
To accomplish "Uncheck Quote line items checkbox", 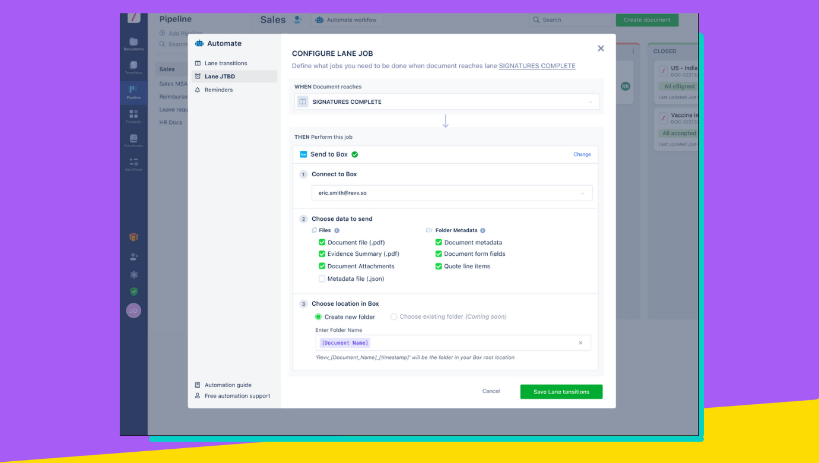I will [x=439, y=267].
